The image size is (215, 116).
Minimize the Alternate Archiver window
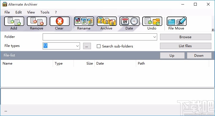[x=183, y=4]
